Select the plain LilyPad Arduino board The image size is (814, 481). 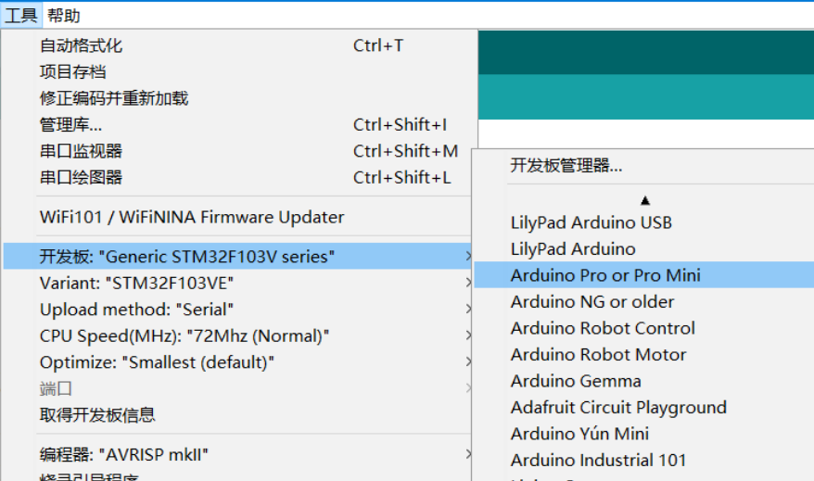point(643,249)
